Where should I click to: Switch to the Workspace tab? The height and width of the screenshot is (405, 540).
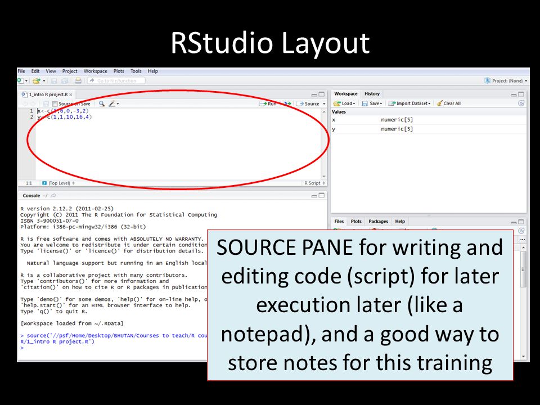pos(346,94)
